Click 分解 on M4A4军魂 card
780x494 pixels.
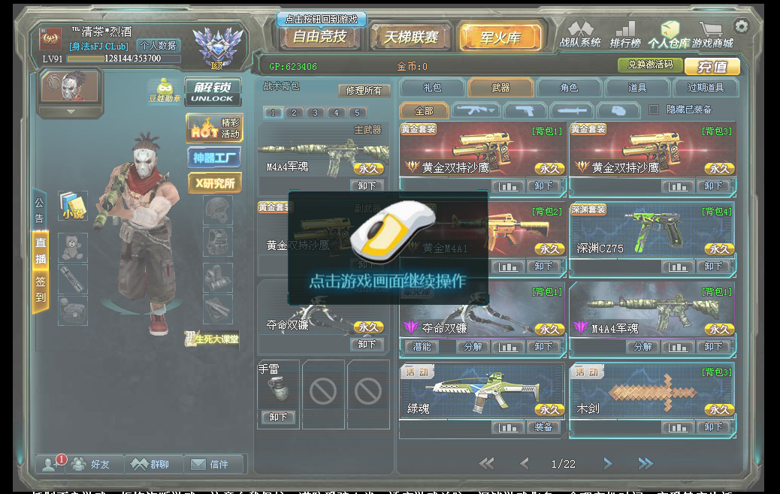[642, 346]
